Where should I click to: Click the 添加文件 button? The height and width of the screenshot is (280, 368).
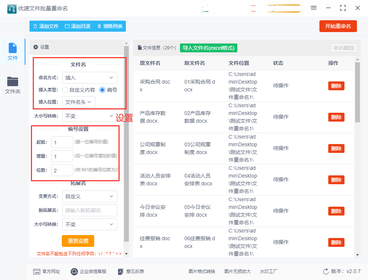point(46,26)
